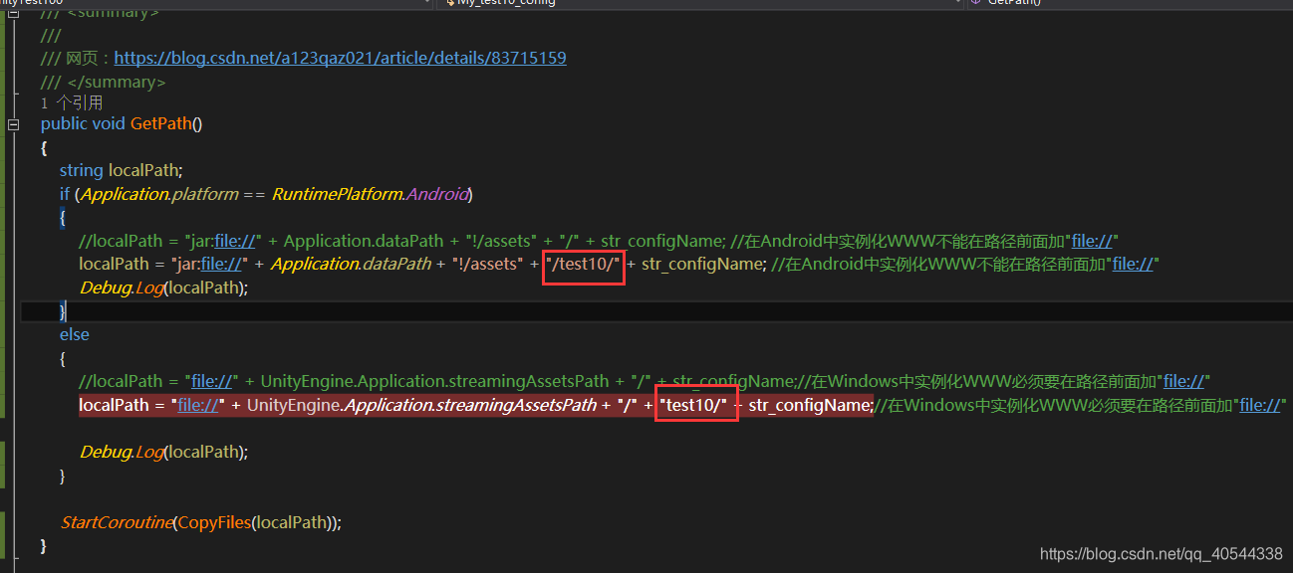Click green change bar next to StartCoroutine line
Viewport: 1293px width, 573px height.
click(4, 521)
